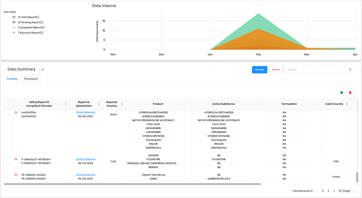Click the search magnifier icon
The image size is (362, 198).
click(350, 70)
